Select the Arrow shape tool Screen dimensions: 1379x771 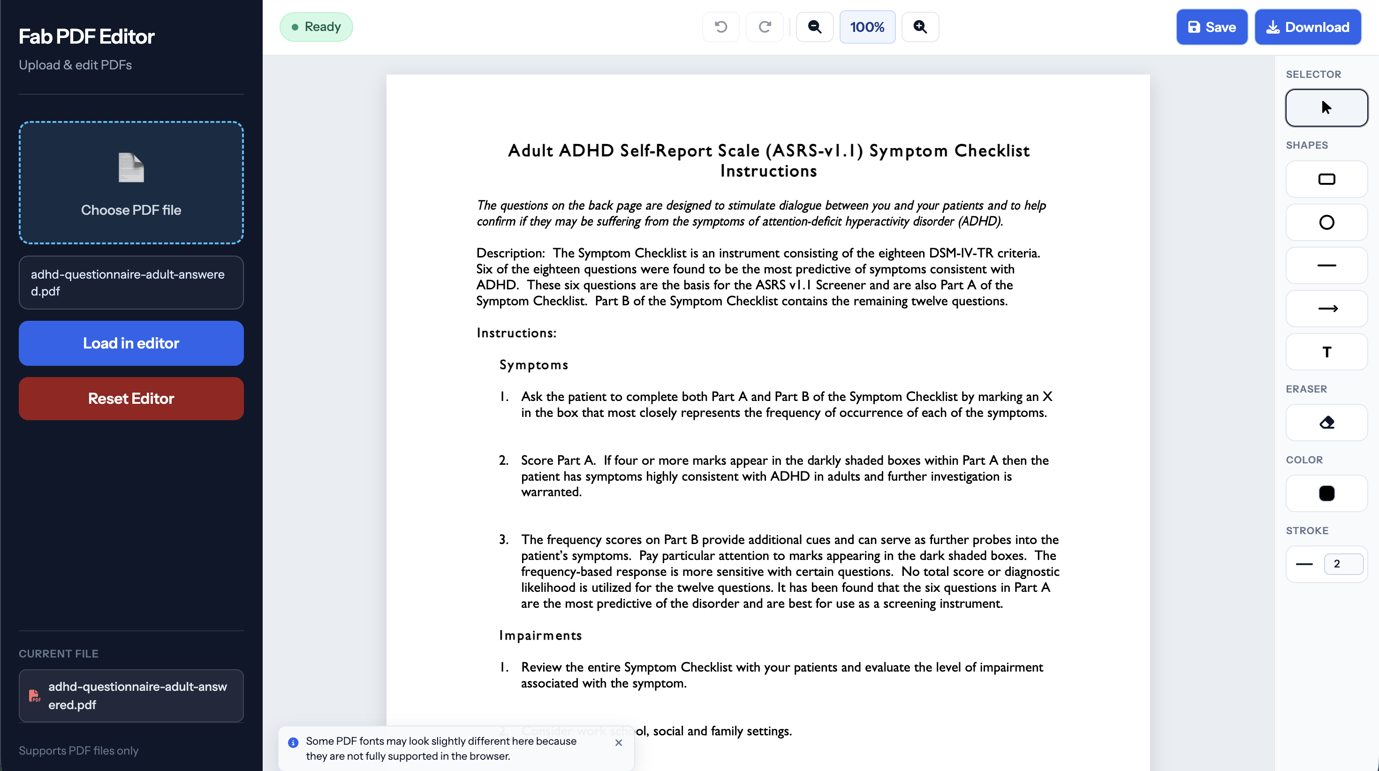(x=1326, y=309)
